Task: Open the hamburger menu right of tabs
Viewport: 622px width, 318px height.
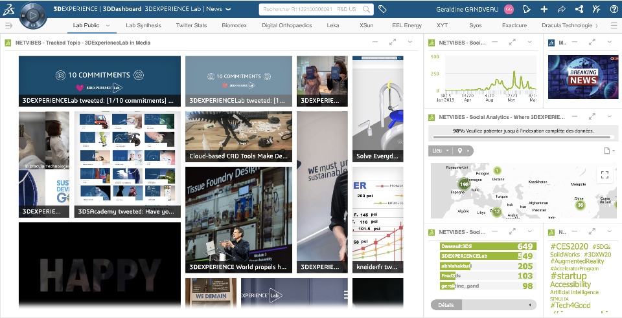Action: tap(614, 25)
